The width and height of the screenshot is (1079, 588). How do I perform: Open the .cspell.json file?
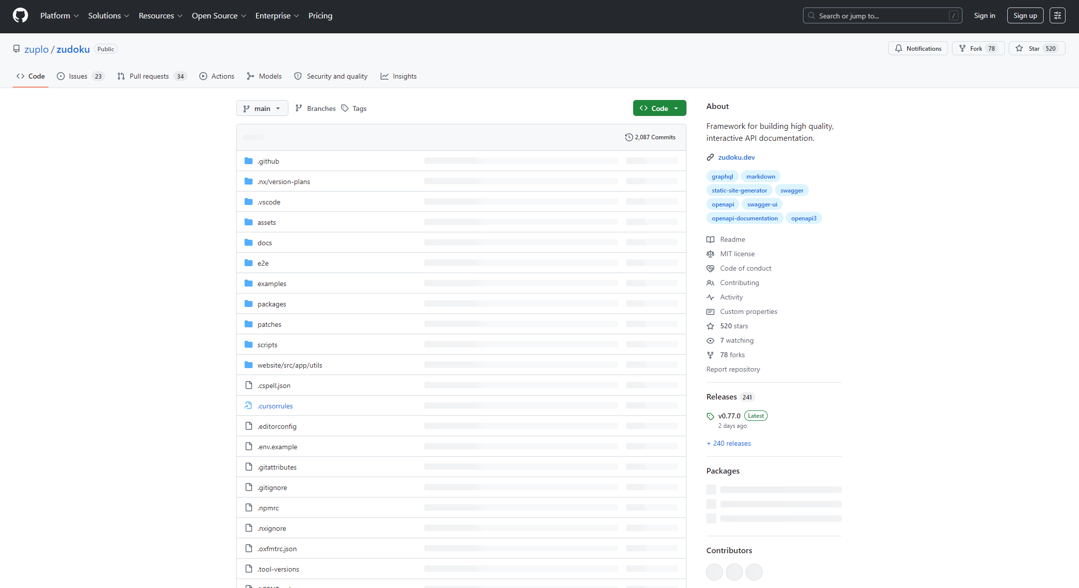pos(274,386)
